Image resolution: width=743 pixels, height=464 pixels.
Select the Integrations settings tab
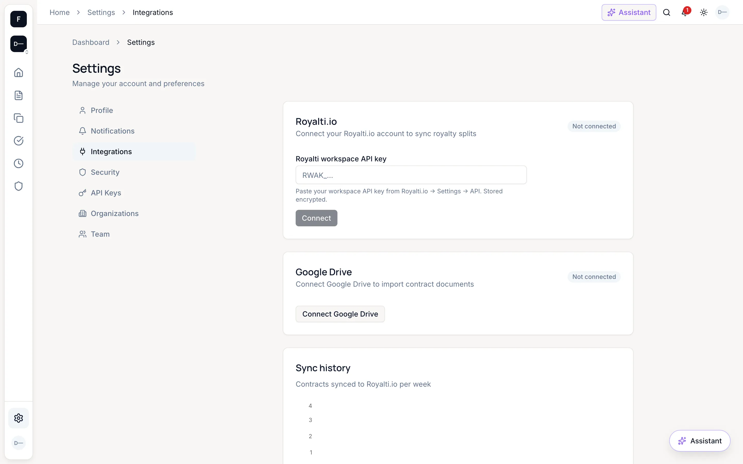pos(134,151)
